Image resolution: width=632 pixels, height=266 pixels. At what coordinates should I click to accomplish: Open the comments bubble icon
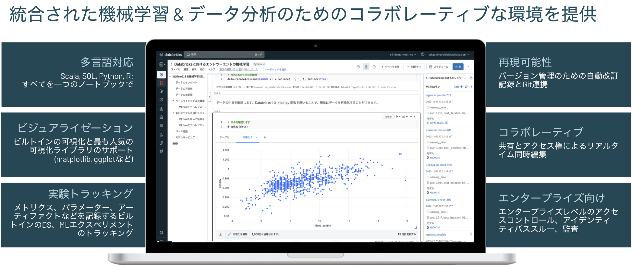pyautogui.click(x=374, y=67)
